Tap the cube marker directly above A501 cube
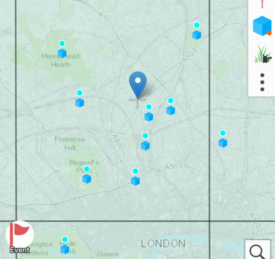Screen dimensions: 275x259 pos(145,146)
